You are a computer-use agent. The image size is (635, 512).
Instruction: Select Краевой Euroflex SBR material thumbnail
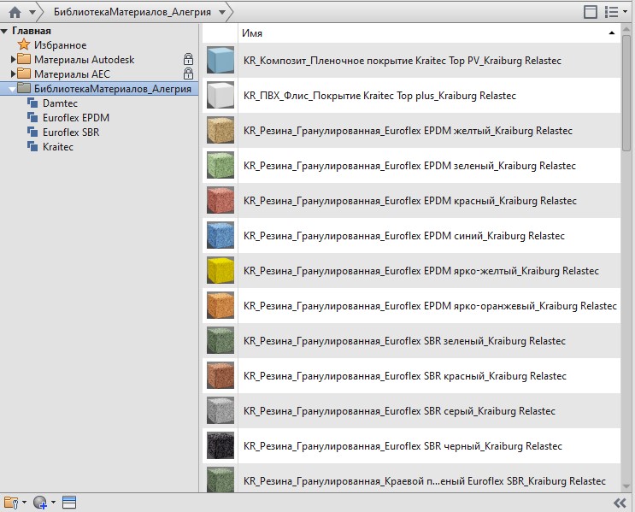[220, 480]
